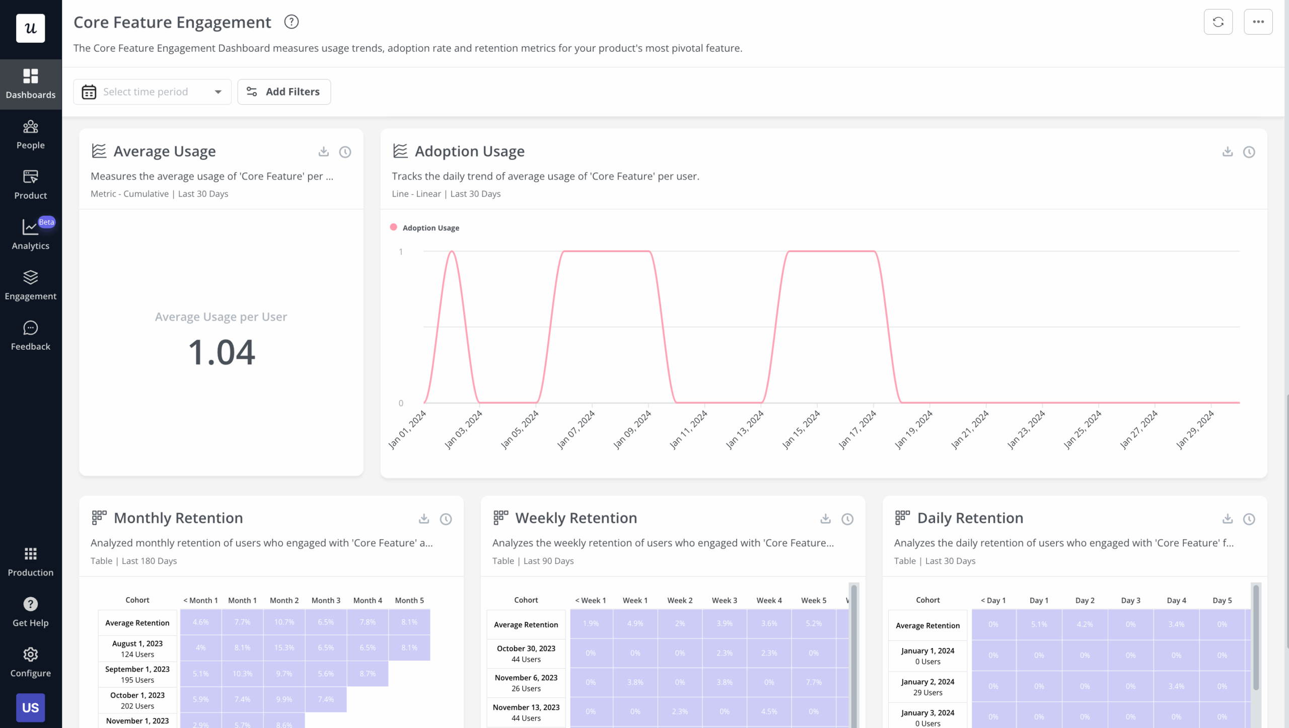Viewport: 1289px width, 728px height.
Task: Open the Production section
Action: 30,561
